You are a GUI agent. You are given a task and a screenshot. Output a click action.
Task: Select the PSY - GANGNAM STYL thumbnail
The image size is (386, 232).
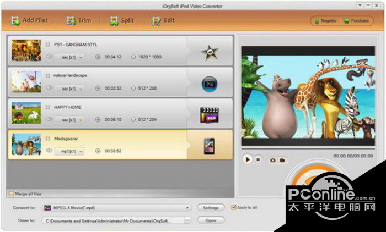coord(26,51)
